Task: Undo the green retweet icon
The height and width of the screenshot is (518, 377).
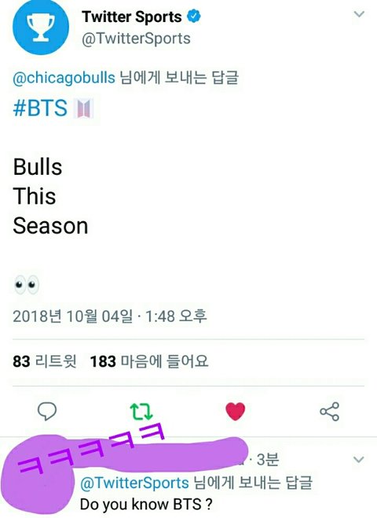Action: click(141, 411)
